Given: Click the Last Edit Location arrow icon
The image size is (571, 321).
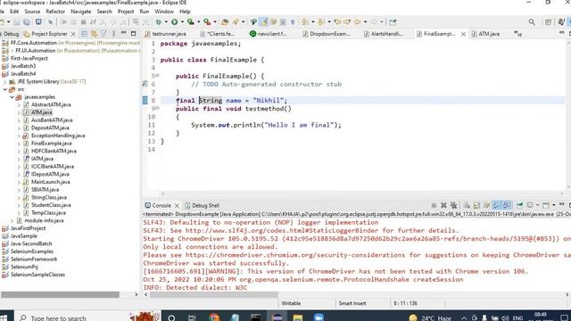Looking at the screenshot, I should (x=337, y=22).
